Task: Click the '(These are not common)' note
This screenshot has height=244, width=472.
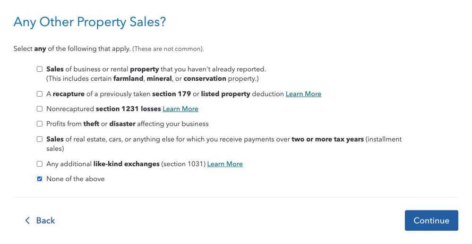Action: coord(168,49)
